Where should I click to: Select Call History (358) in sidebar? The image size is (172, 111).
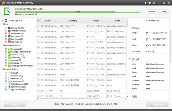click(18, 57)
